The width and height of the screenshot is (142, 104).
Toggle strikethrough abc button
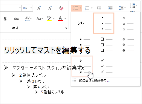16,19
